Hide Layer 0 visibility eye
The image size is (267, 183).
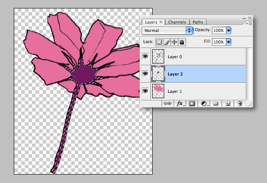(x=146, y=56)
